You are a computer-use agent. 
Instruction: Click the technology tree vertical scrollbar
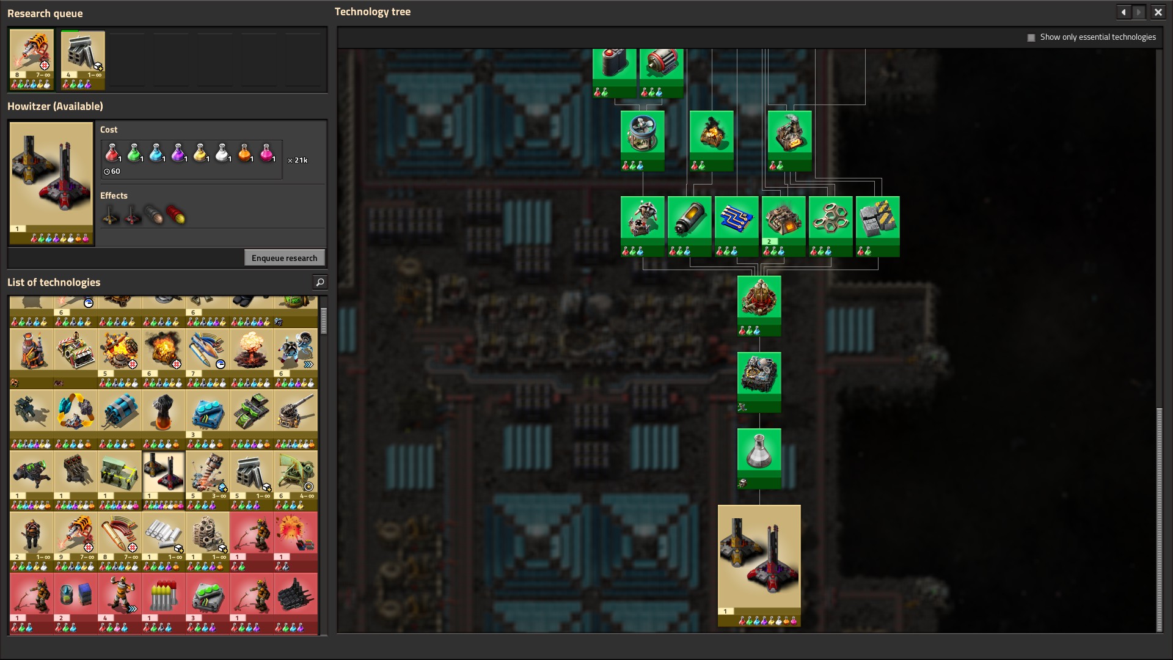(1159, 519)
